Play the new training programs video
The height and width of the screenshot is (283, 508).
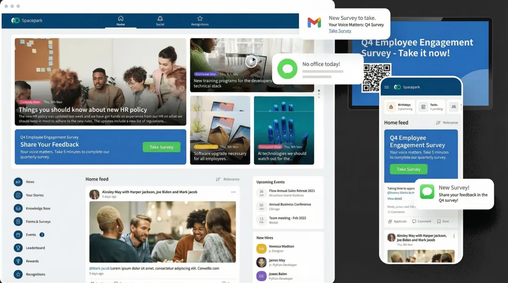[251, 61]
